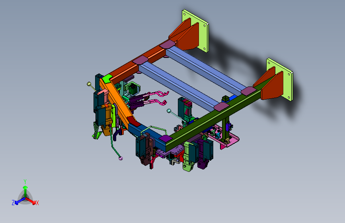Click the green Y axis of the orientation triad
The image size is (345, 223).
pyautogui.click(x=25, y=191)
